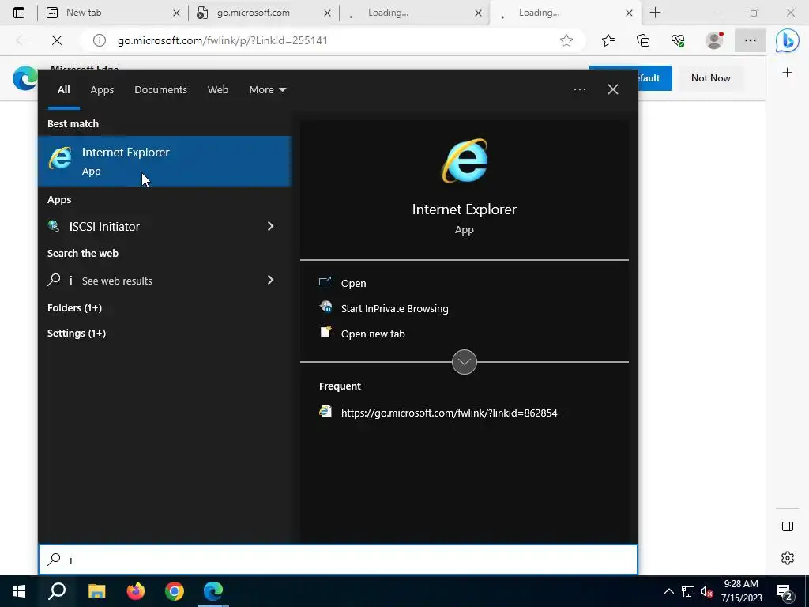809x607 pixels.
Task: Switch to the go.microsoft.com Edge tab
Action: [x=263, y=13]
